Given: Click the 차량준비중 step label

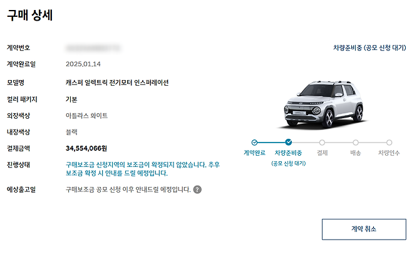Looking at the screenshot, I should pos(288,153).
